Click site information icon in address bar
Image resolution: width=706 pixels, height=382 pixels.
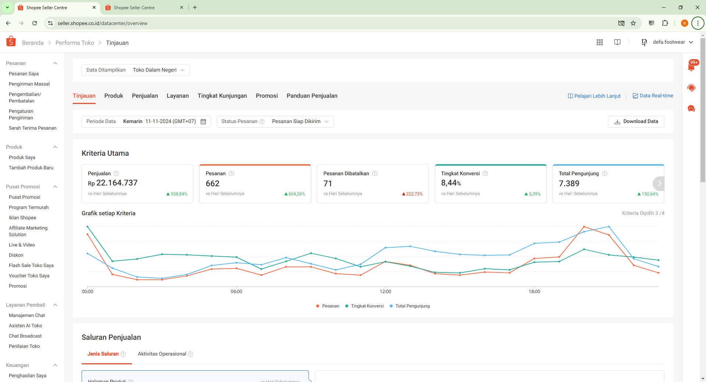coord(50,23)
